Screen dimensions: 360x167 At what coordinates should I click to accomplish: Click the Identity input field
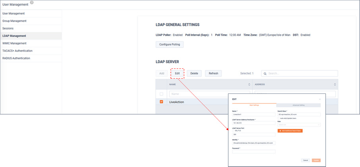[254, 143]
